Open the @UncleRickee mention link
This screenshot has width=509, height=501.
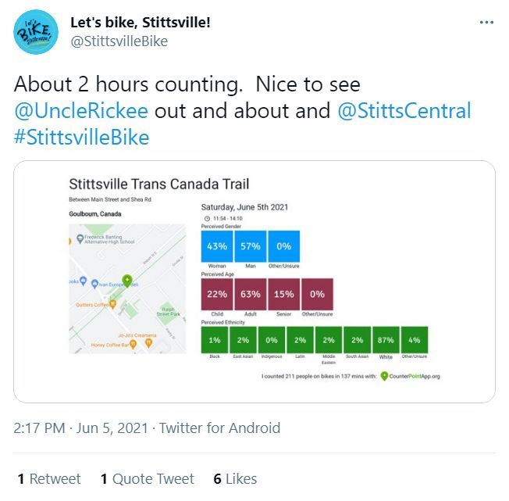click(x=81, y=110)
